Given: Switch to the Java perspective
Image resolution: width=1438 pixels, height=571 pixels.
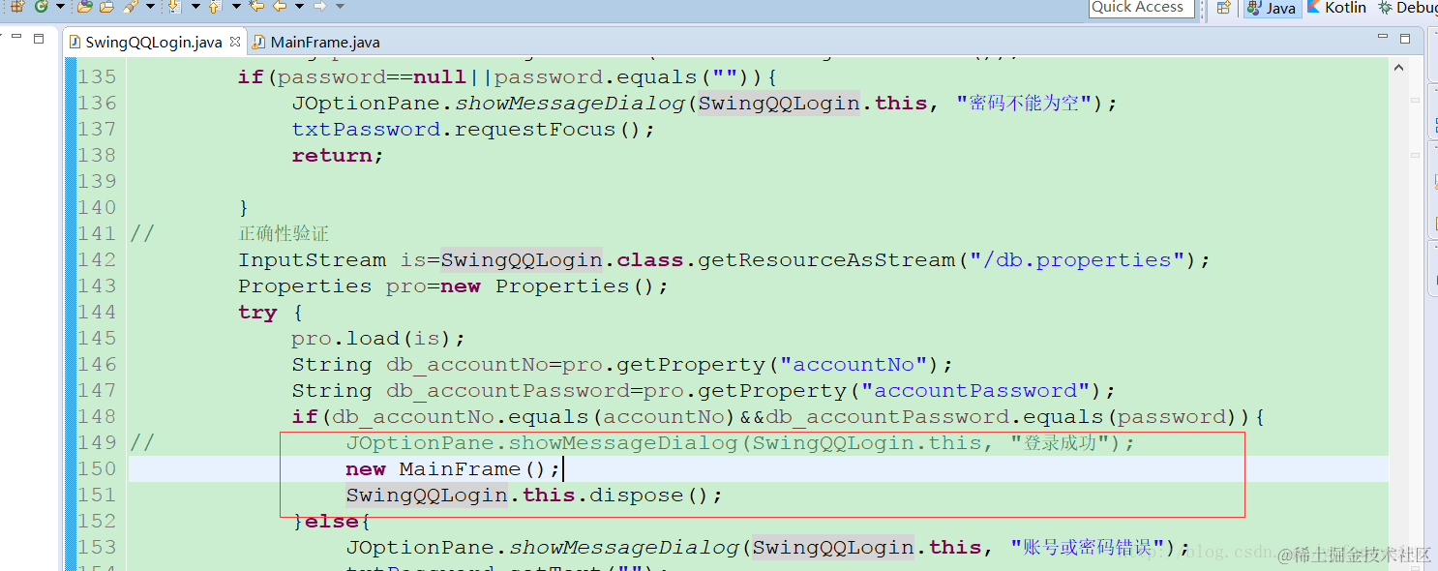Looking at the screenshot, I should click(1272, 7).
